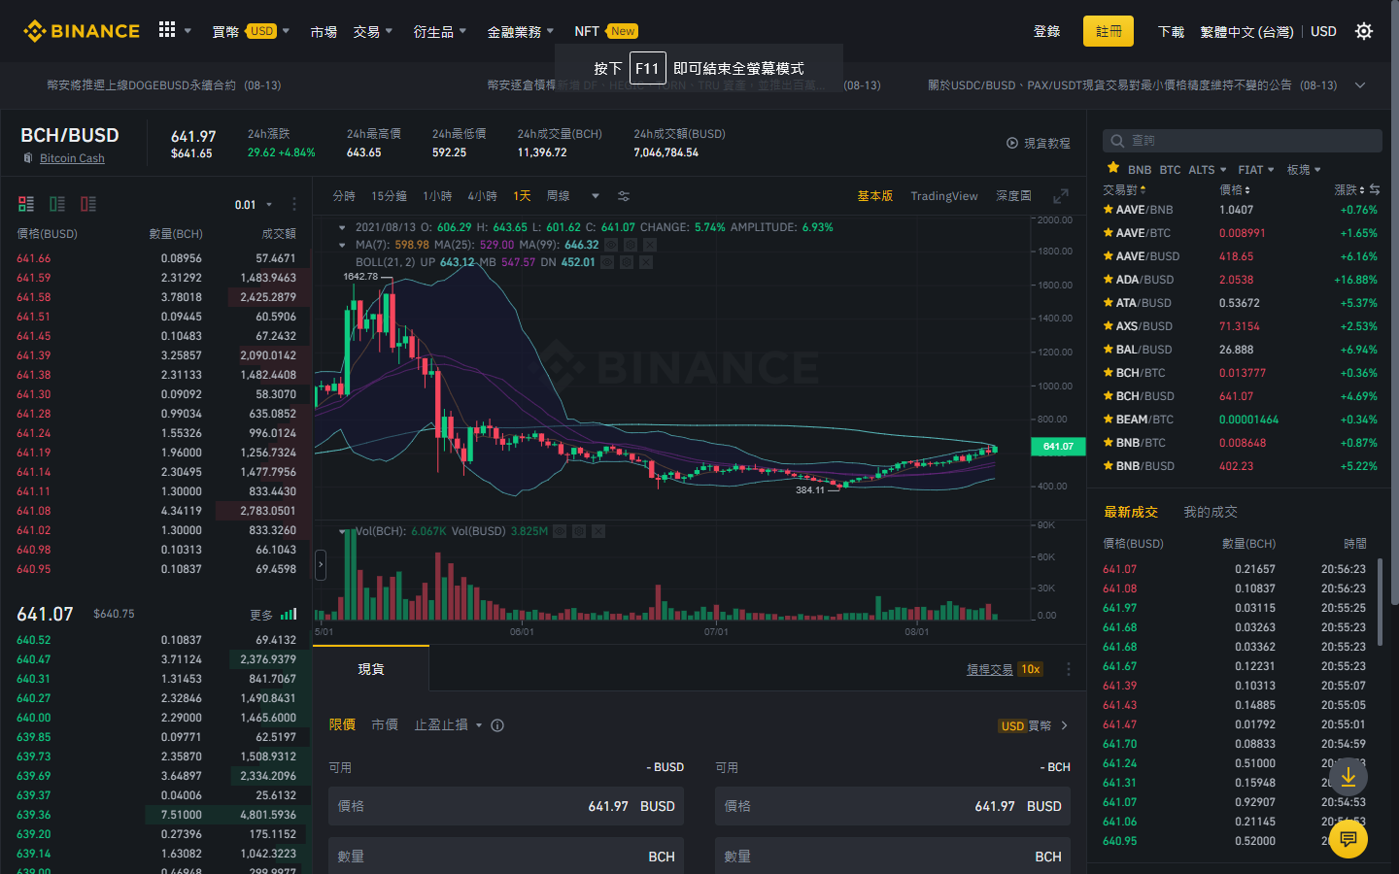Screen dimensions: 1399x874
Task: Open the 金融業務 dropdown menu
Action: pyautogui.click(x=521, y=31)
